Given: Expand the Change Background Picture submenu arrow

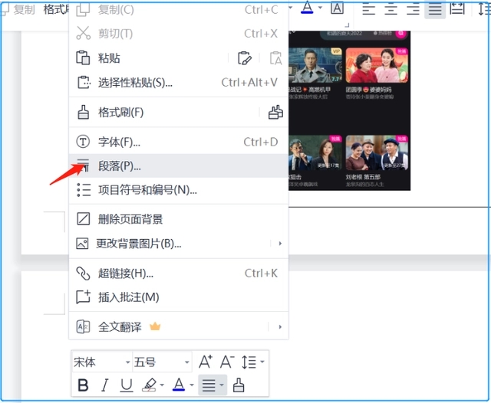Looking at the screenshot, I should 280,243.
